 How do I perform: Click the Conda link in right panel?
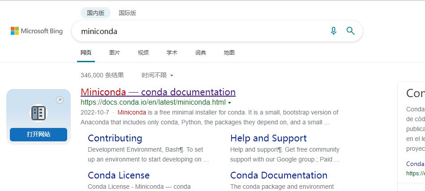415,164
